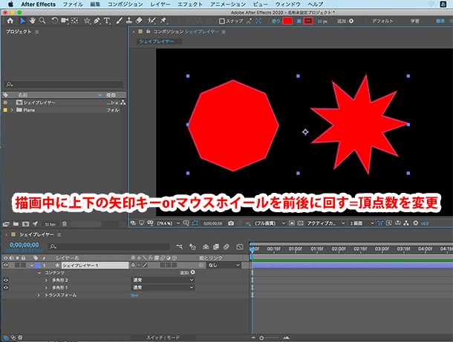Toggle visibility eye of 多角形 1

(5, 288)
